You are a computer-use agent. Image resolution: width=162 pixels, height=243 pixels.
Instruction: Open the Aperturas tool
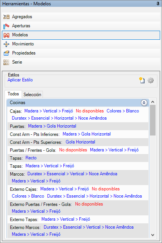[81, 26]
